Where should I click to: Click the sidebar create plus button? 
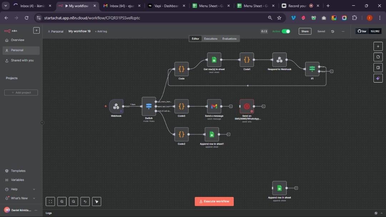click(36, 30)
